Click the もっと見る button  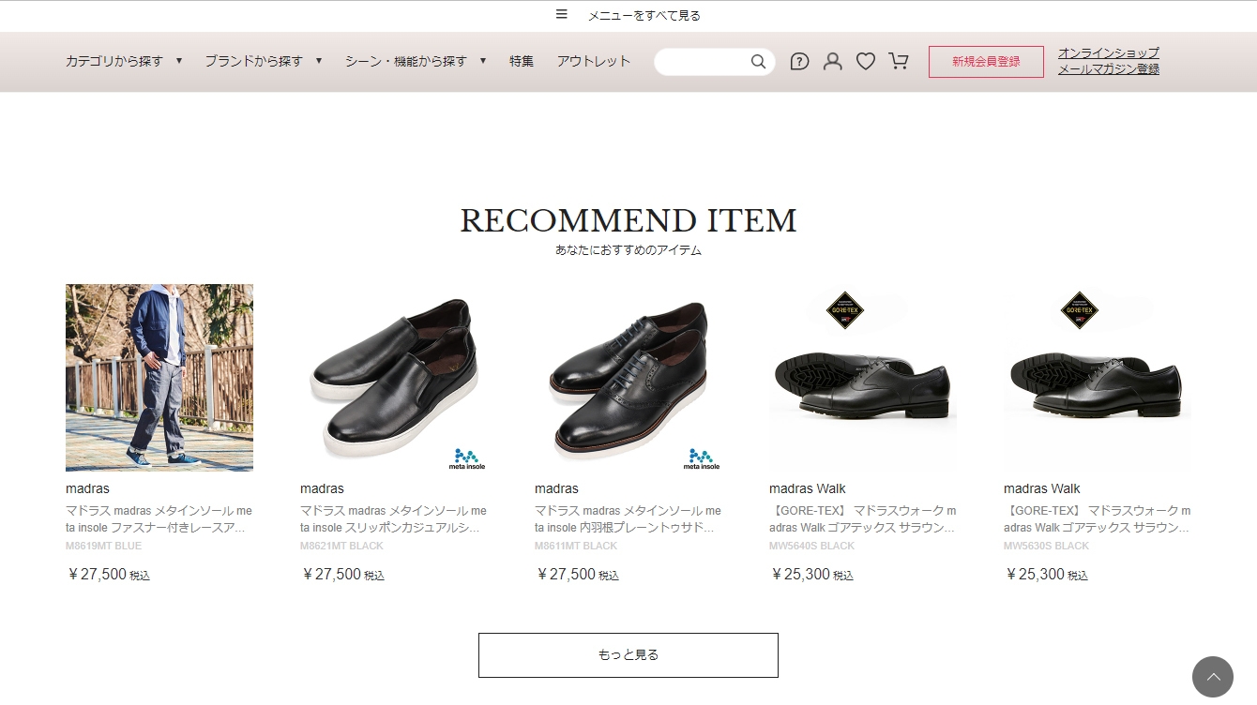pos(628,655)
